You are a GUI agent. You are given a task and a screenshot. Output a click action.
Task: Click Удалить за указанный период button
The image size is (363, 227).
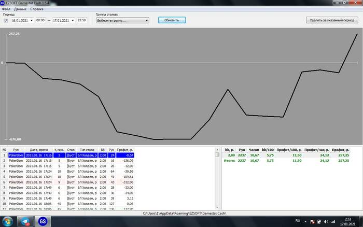tap(332, 20)
